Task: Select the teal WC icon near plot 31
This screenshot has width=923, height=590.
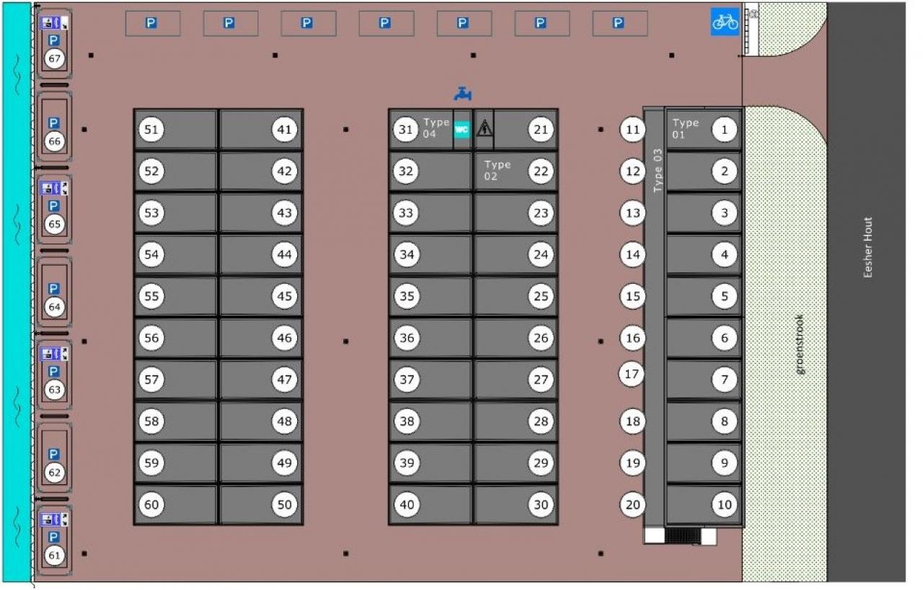Action: click(461, 130)
